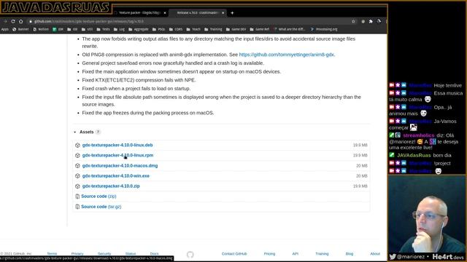Screen dimensions: 467x262
Task: Click the streamholics username in chat
Action: click(x=418, y=135)
